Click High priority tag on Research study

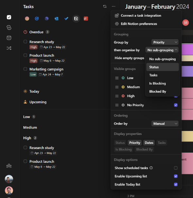33,47
